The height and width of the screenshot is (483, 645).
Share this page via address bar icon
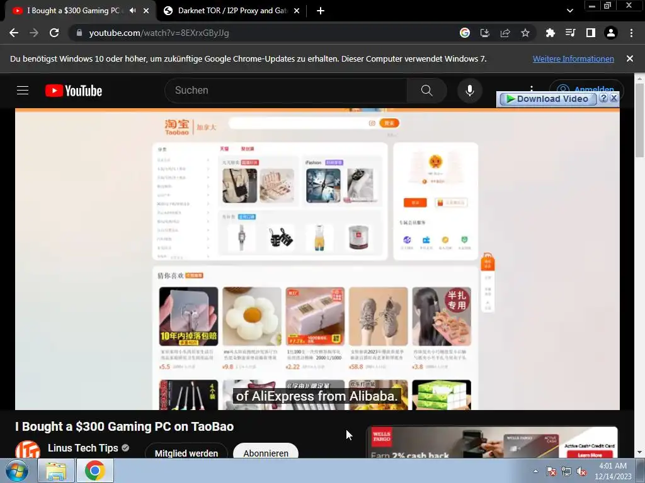click(505, 33)
